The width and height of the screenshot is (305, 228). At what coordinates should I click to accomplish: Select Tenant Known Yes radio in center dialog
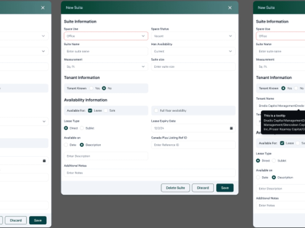(x=91, y=88)
